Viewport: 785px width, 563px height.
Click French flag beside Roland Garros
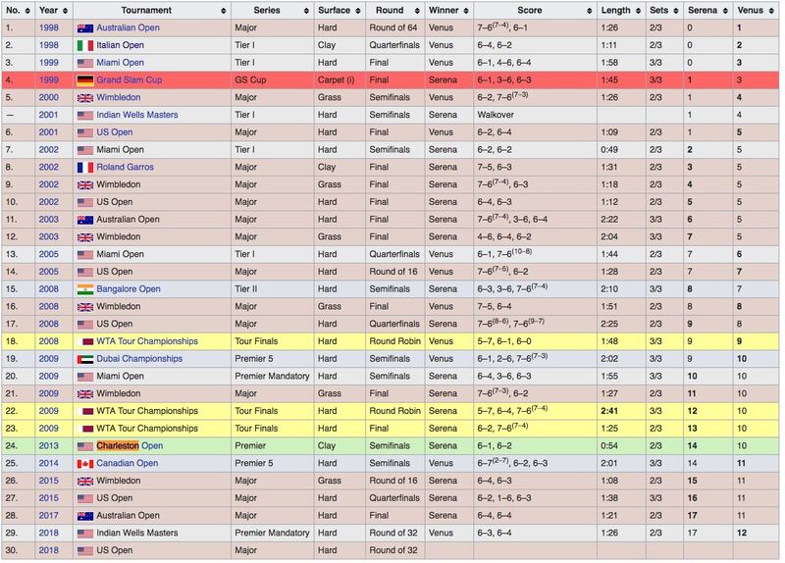pos(85,168)
